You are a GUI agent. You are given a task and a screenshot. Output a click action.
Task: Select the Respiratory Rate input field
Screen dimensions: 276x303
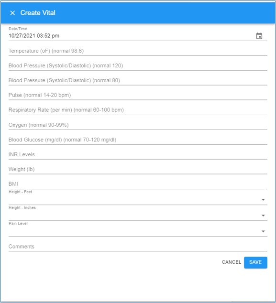pyautogui.click(x=138, y=110)
